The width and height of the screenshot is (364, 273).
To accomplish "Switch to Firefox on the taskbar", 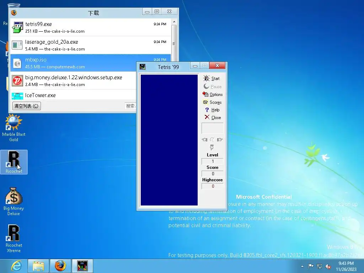I will click(x=60, y=266).
